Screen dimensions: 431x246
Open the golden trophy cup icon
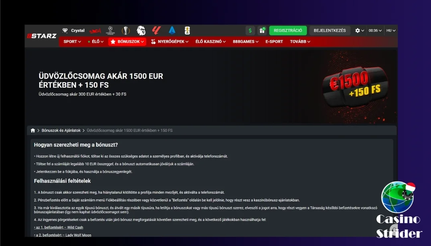click(187, 30)
